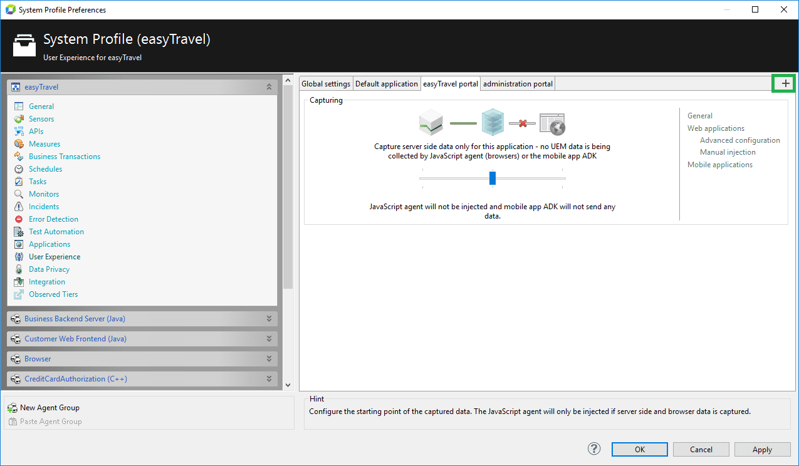Open Applications settings
799x466 pixels.
point(50,244)
